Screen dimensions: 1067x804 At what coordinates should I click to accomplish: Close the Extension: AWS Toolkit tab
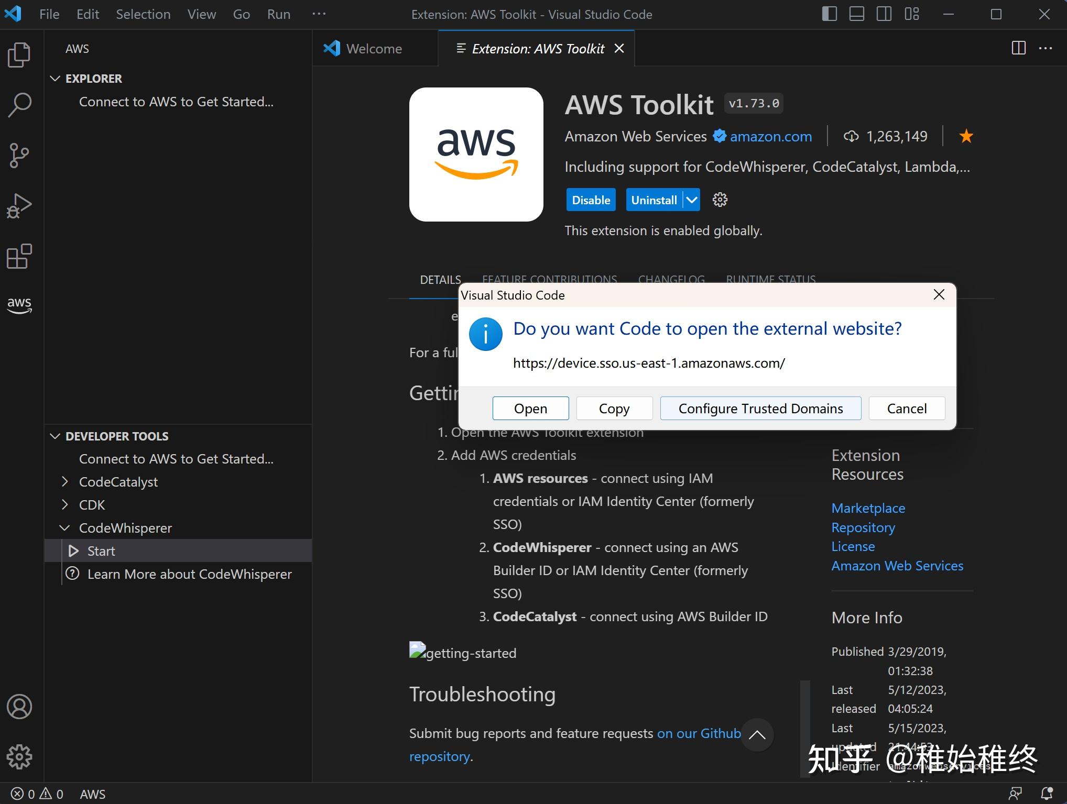tap(619, 48)
